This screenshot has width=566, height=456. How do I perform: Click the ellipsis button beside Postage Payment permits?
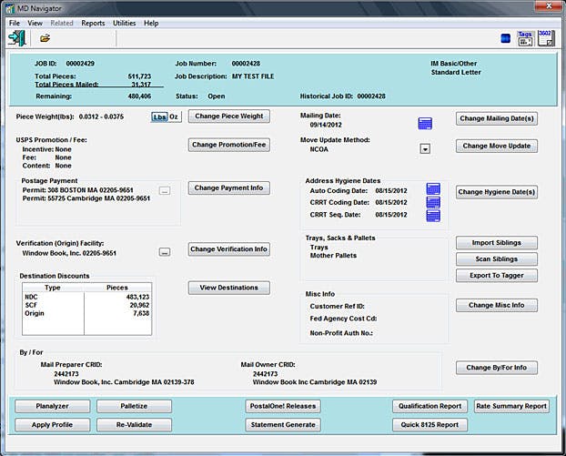(165, 191)
